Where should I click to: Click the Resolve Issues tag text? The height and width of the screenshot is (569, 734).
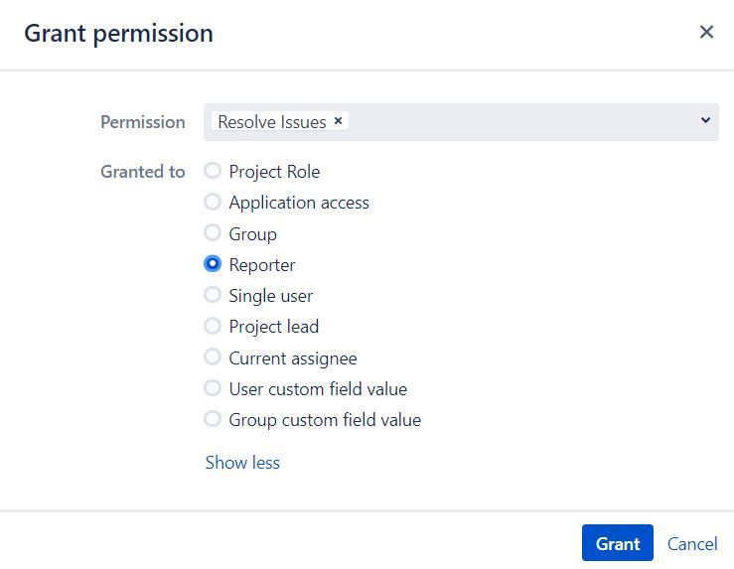coord(272,122)
